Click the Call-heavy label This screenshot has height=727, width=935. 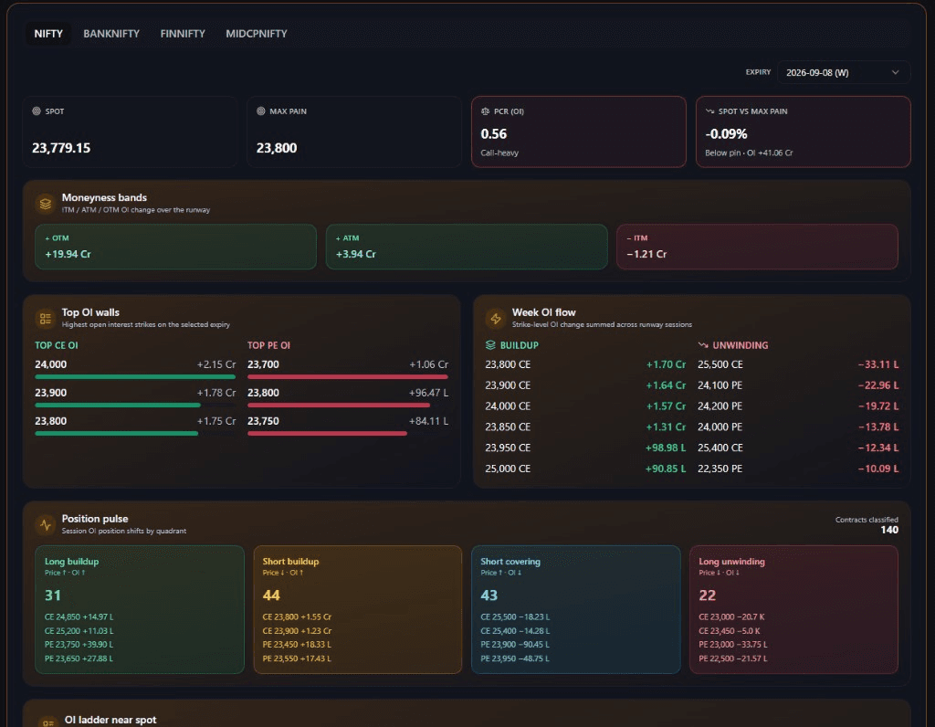499,153
